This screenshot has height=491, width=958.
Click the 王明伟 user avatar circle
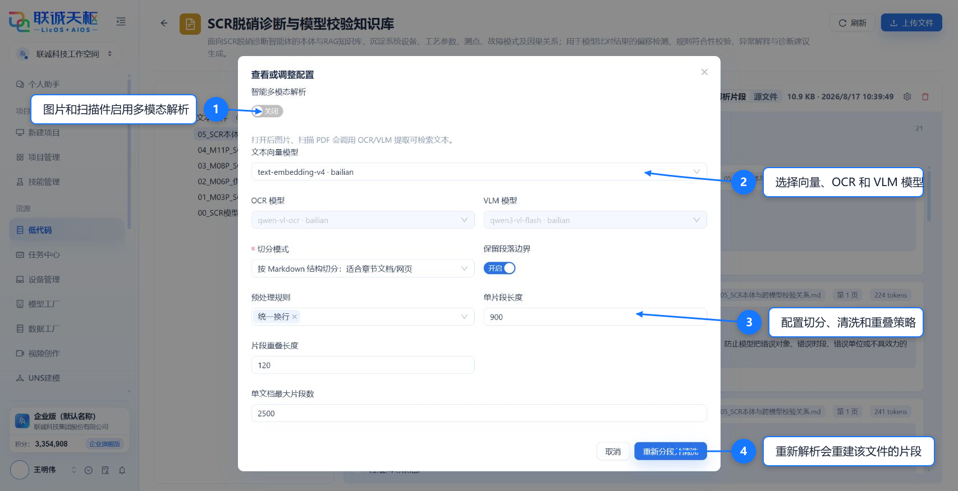pyautogui.click(x=20, y=470)
